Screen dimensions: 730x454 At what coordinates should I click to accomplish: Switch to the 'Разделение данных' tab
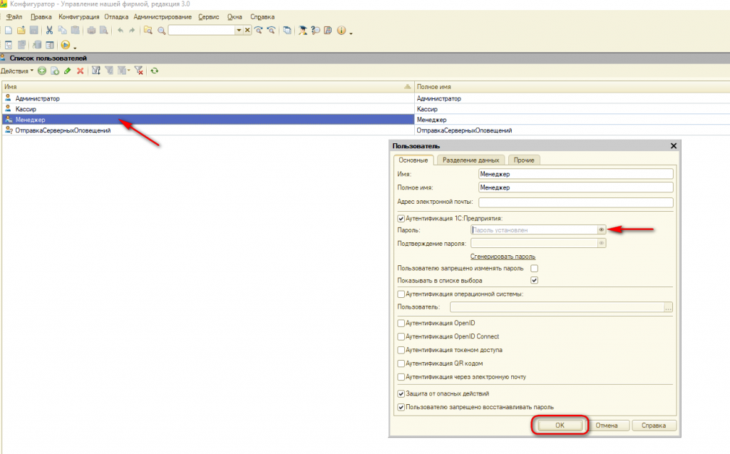click(x=471, y=160)
